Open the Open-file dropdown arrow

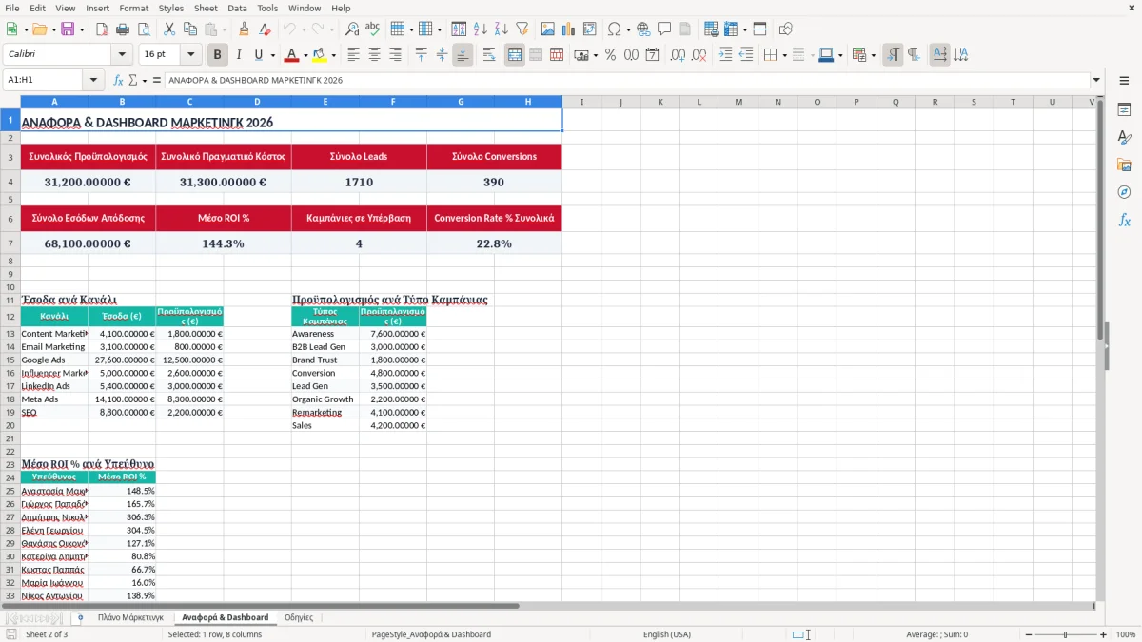pos(53,29)
